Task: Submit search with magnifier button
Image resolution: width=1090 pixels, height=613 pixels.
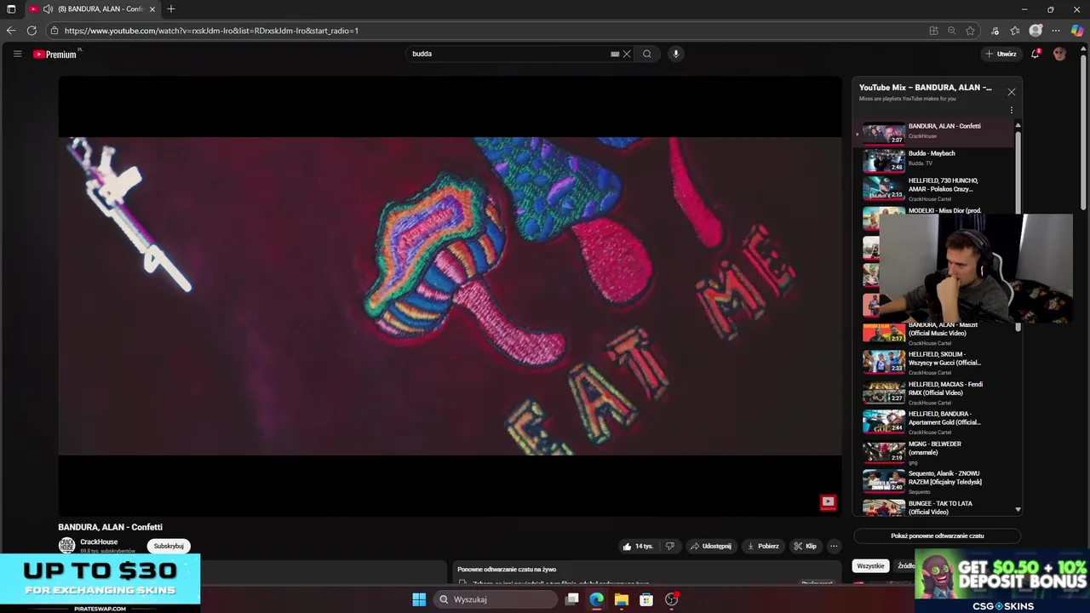Action: 647,54
